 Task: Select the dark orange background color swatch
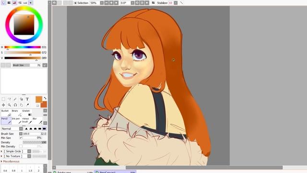[x=44, y=104]
